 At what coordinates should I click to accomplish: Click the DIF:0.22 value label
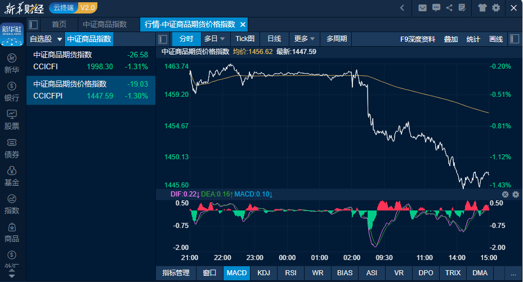point(185,194)
